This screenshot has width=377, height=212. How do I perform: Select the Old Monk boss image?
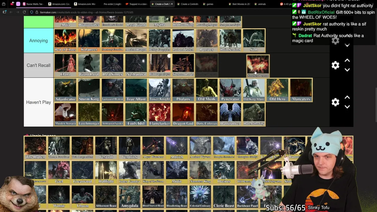(206, 90)
